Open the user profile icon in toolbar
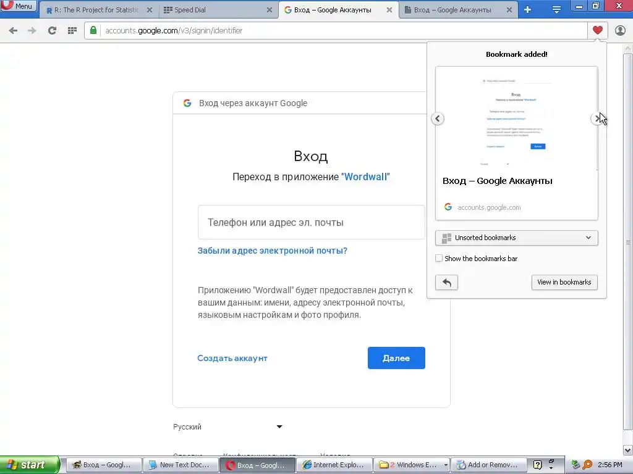633x474 pixels. pyautogui.click(x=620, y=30)
